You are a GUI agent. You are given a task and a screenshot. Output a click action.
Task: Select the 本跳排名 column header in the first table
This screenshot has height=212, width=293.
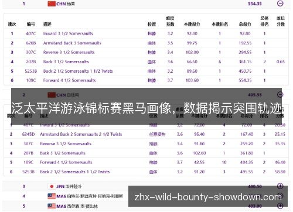[x=220, y=24]
